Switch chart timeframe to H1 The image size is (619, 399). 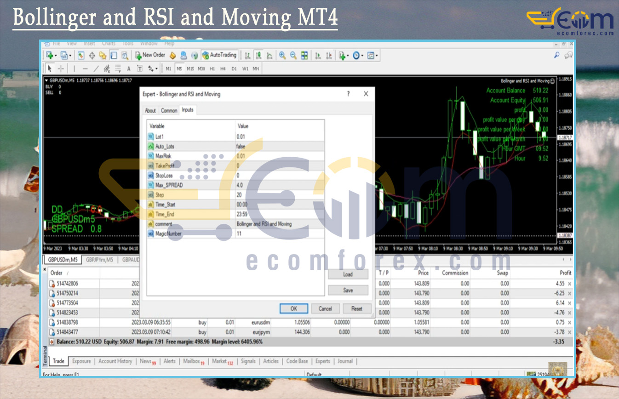point(212,69)
